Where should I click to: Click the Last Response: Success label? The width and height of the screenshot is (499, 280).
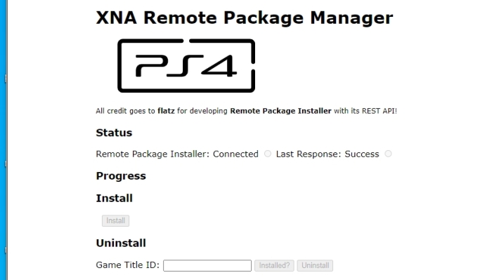(328, 154)
